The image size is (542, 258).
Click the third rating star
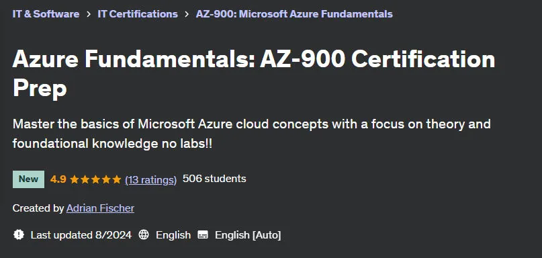click(95, 179)
